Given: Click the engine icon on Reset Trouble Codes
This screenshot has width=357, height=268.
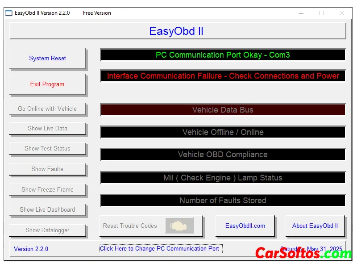Looking at the screenshot, I should pyautogui.click(x=179, y=226).
